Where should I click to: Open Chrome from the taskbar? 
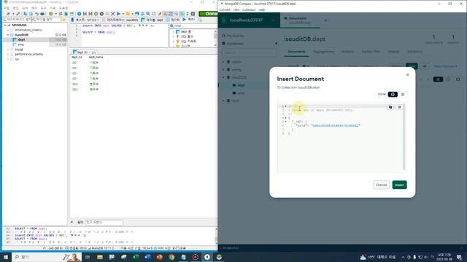[171, 257]
